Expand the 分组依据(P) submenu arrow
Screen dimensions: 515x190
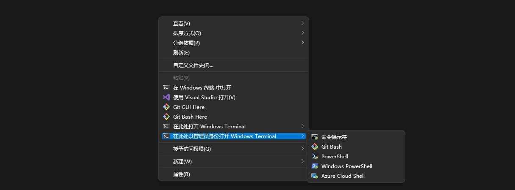click(302, 43)
